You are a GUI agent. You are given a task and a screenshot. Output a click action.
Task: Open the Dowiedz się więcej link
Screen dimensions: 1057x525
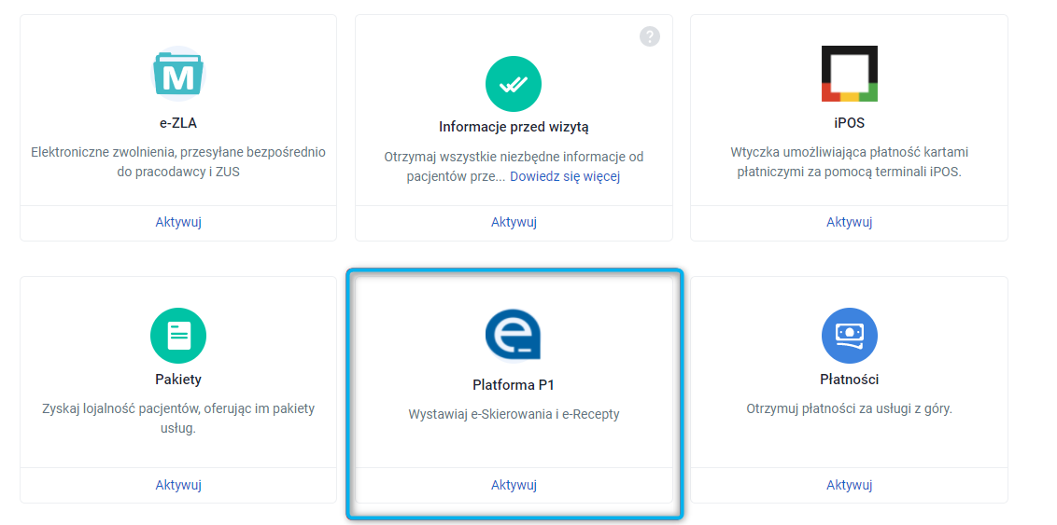click(x=565, y=176)
